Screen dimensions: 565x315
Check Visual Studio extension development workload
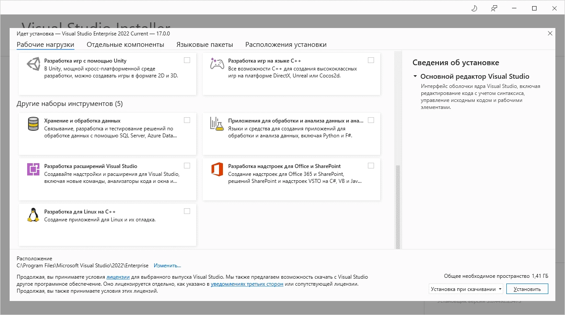coord(187,165)
